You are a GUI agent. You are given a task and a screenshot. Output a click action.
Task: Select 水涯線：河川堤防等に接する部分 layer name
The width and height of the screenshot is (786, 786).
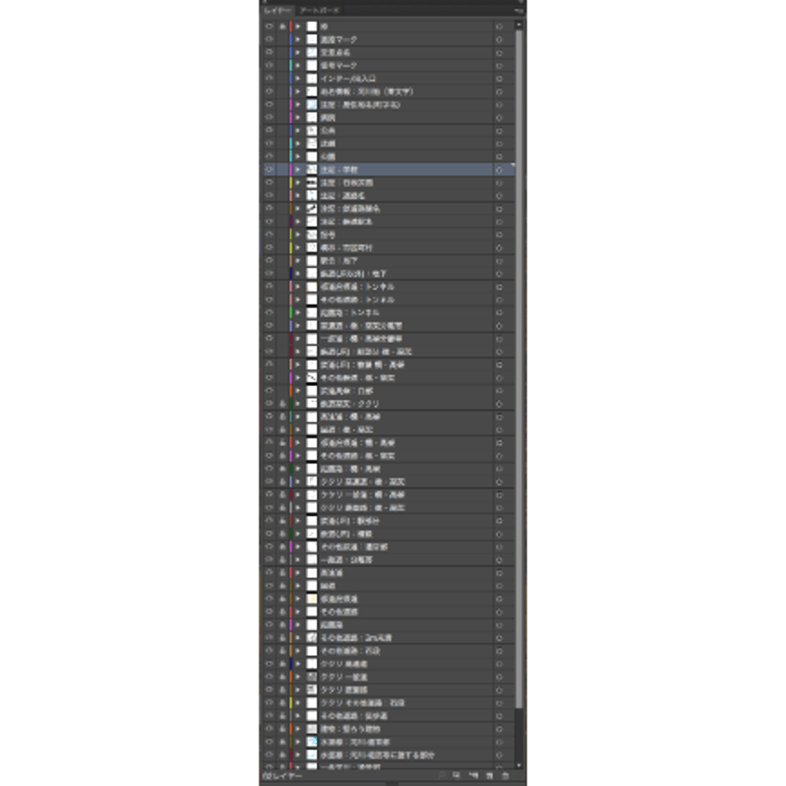tap(378, 755)
